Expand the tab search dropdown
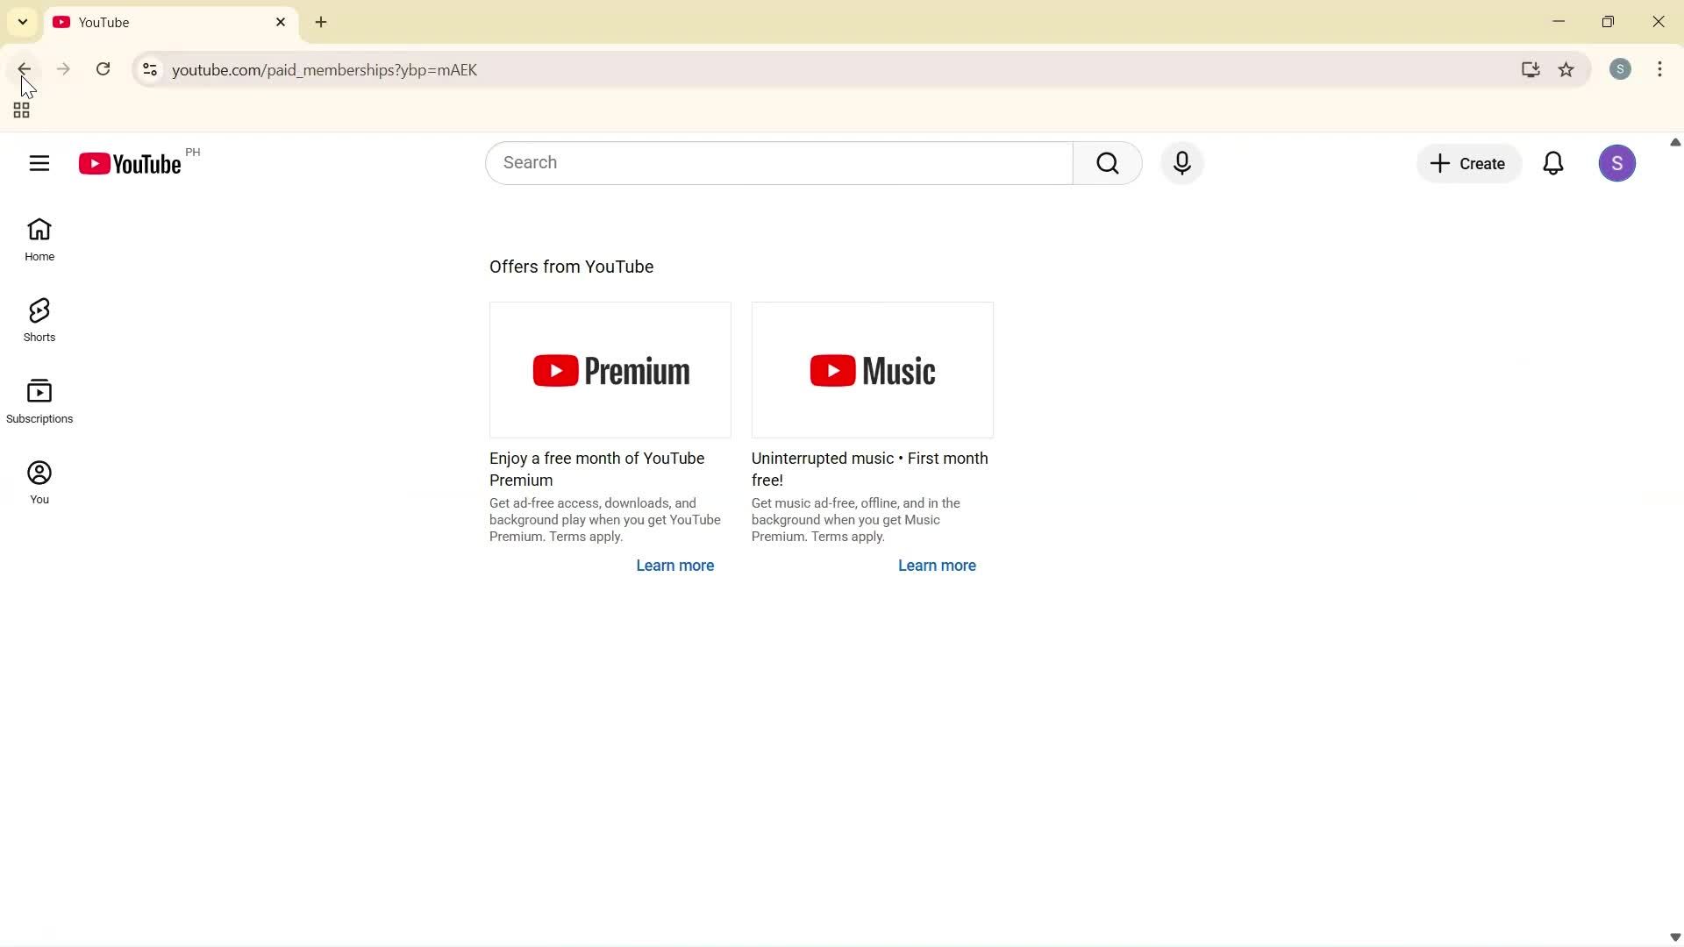Screen dimensions: 1684x947 pos(22,21)
